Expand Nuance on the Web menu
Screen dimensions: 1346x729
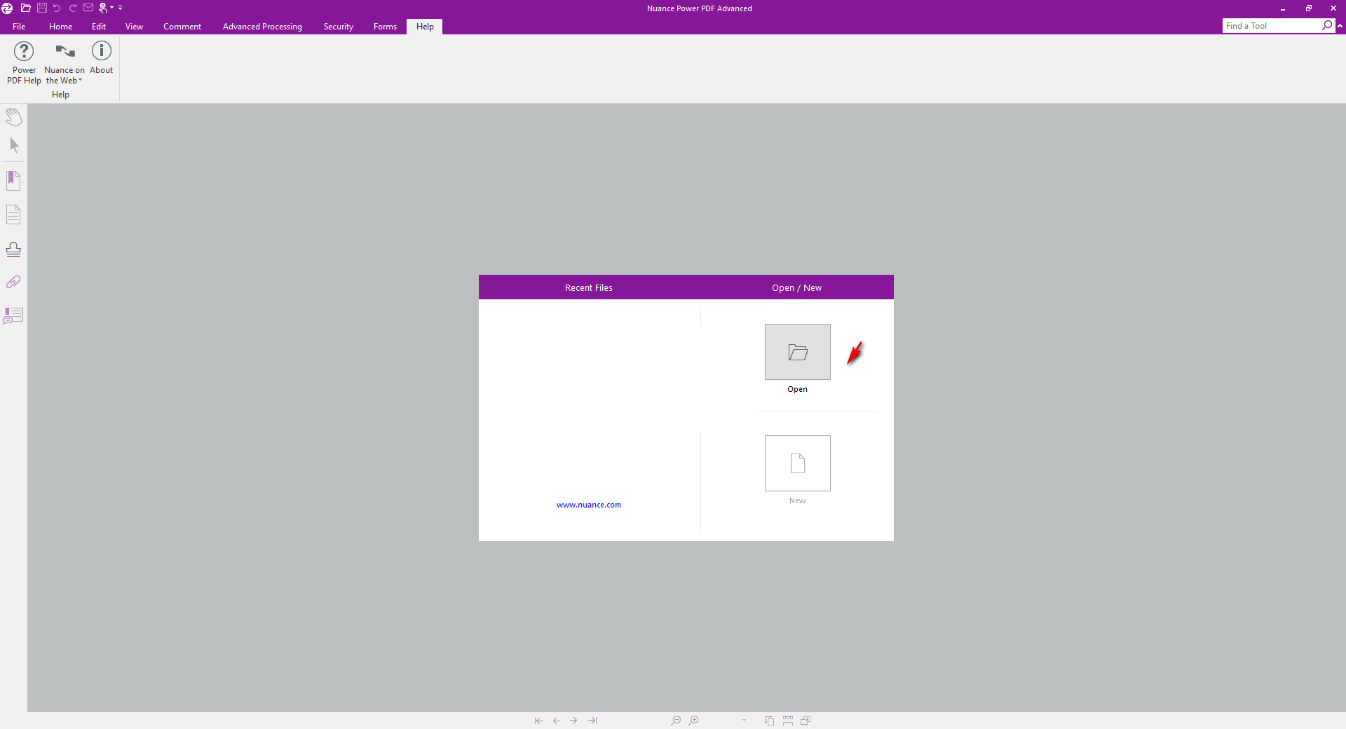point(64,62)
